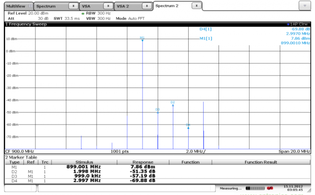Click the Function column header
Screen dimensions: 315x195
point(190,162)
